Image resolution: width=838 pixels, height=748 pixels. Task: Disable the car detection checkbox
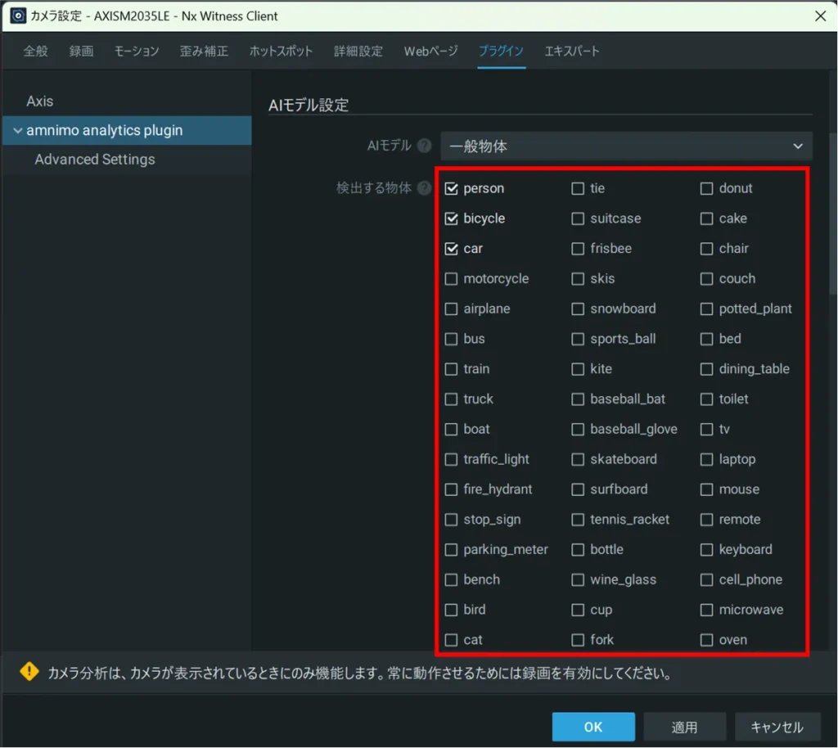click(451, 249)
